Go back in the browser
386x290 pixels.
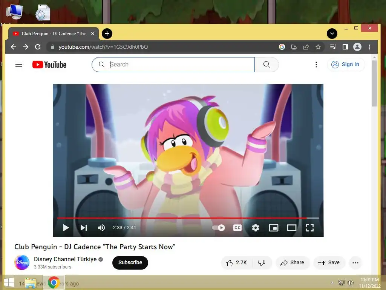tap(14, 47)
